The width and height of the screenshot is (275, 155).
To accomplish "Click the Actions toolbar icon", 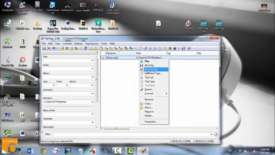I will coord(126,48).
